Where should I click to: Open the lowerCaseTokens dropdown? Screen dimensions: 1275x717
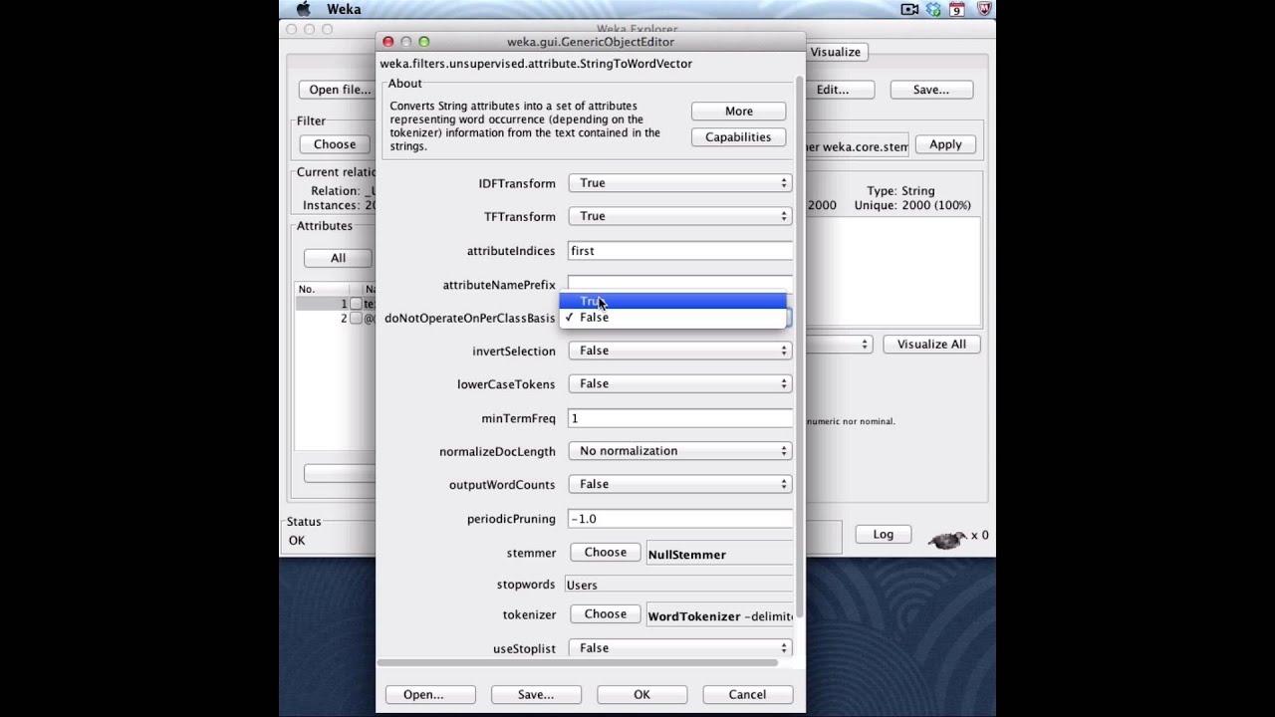click(x=680, y=383)
